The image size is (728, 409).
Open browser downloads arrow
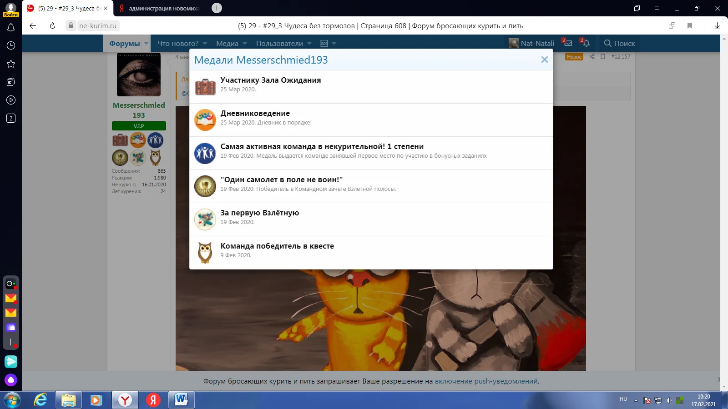[717, 26]
